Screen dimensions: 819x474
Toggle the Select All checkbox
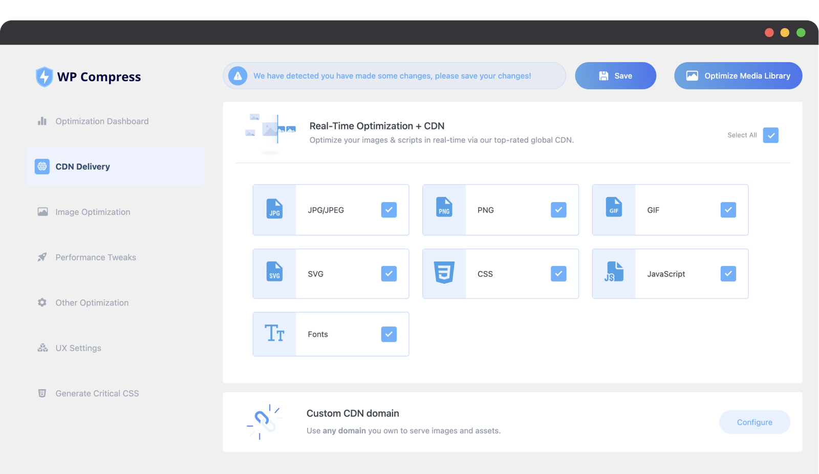click(770, 135)
